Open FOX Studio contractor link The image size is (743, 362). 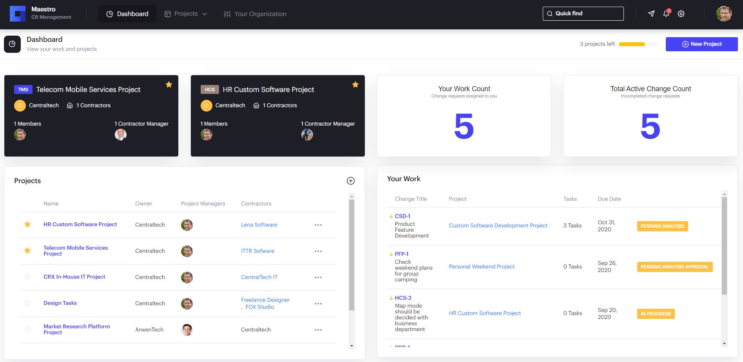(260, 307)
